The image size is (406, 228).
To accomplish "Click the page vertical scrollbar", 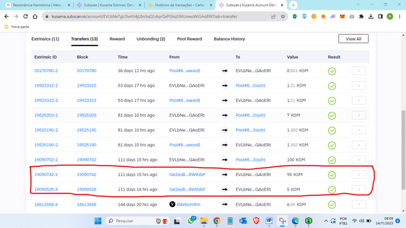I will [403, 150].
